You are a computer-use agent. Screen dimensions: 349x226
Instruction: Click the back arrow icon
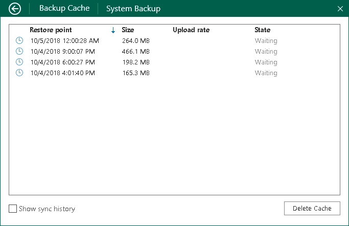coord(15,9)
